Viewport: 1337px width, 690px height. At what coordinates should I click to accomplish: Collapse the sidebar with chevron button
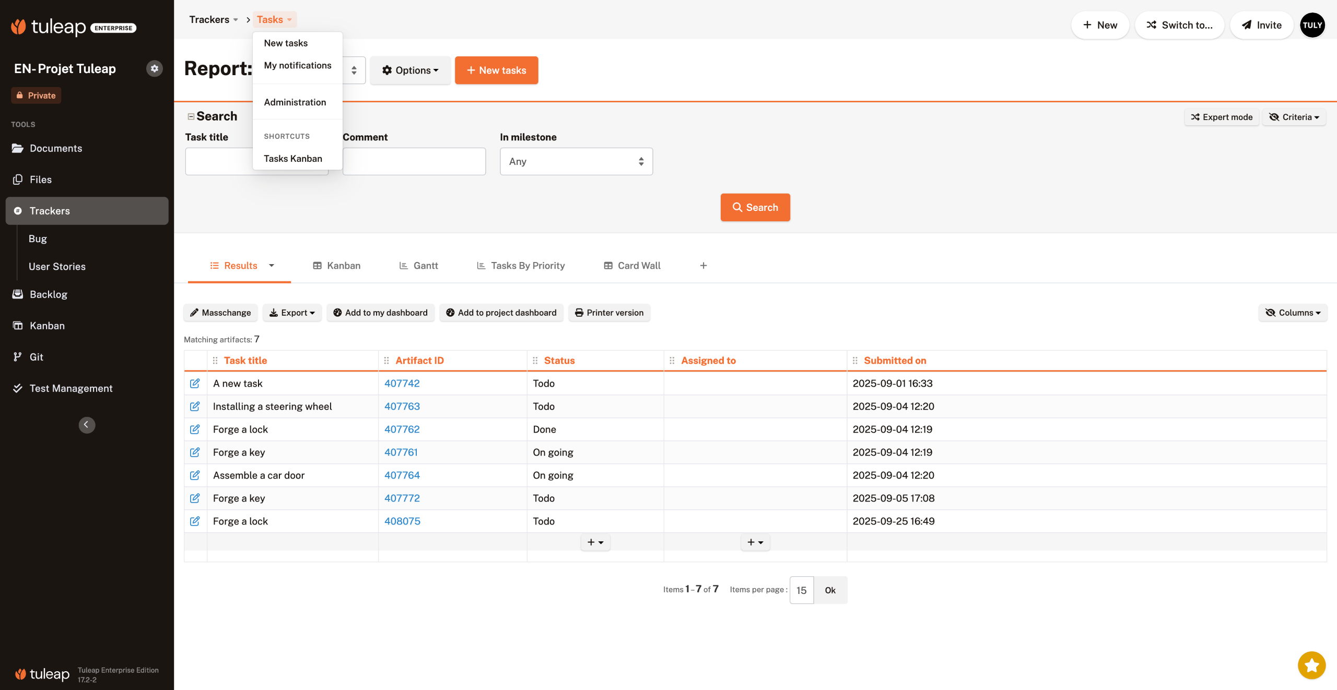(x=87, y=425)
